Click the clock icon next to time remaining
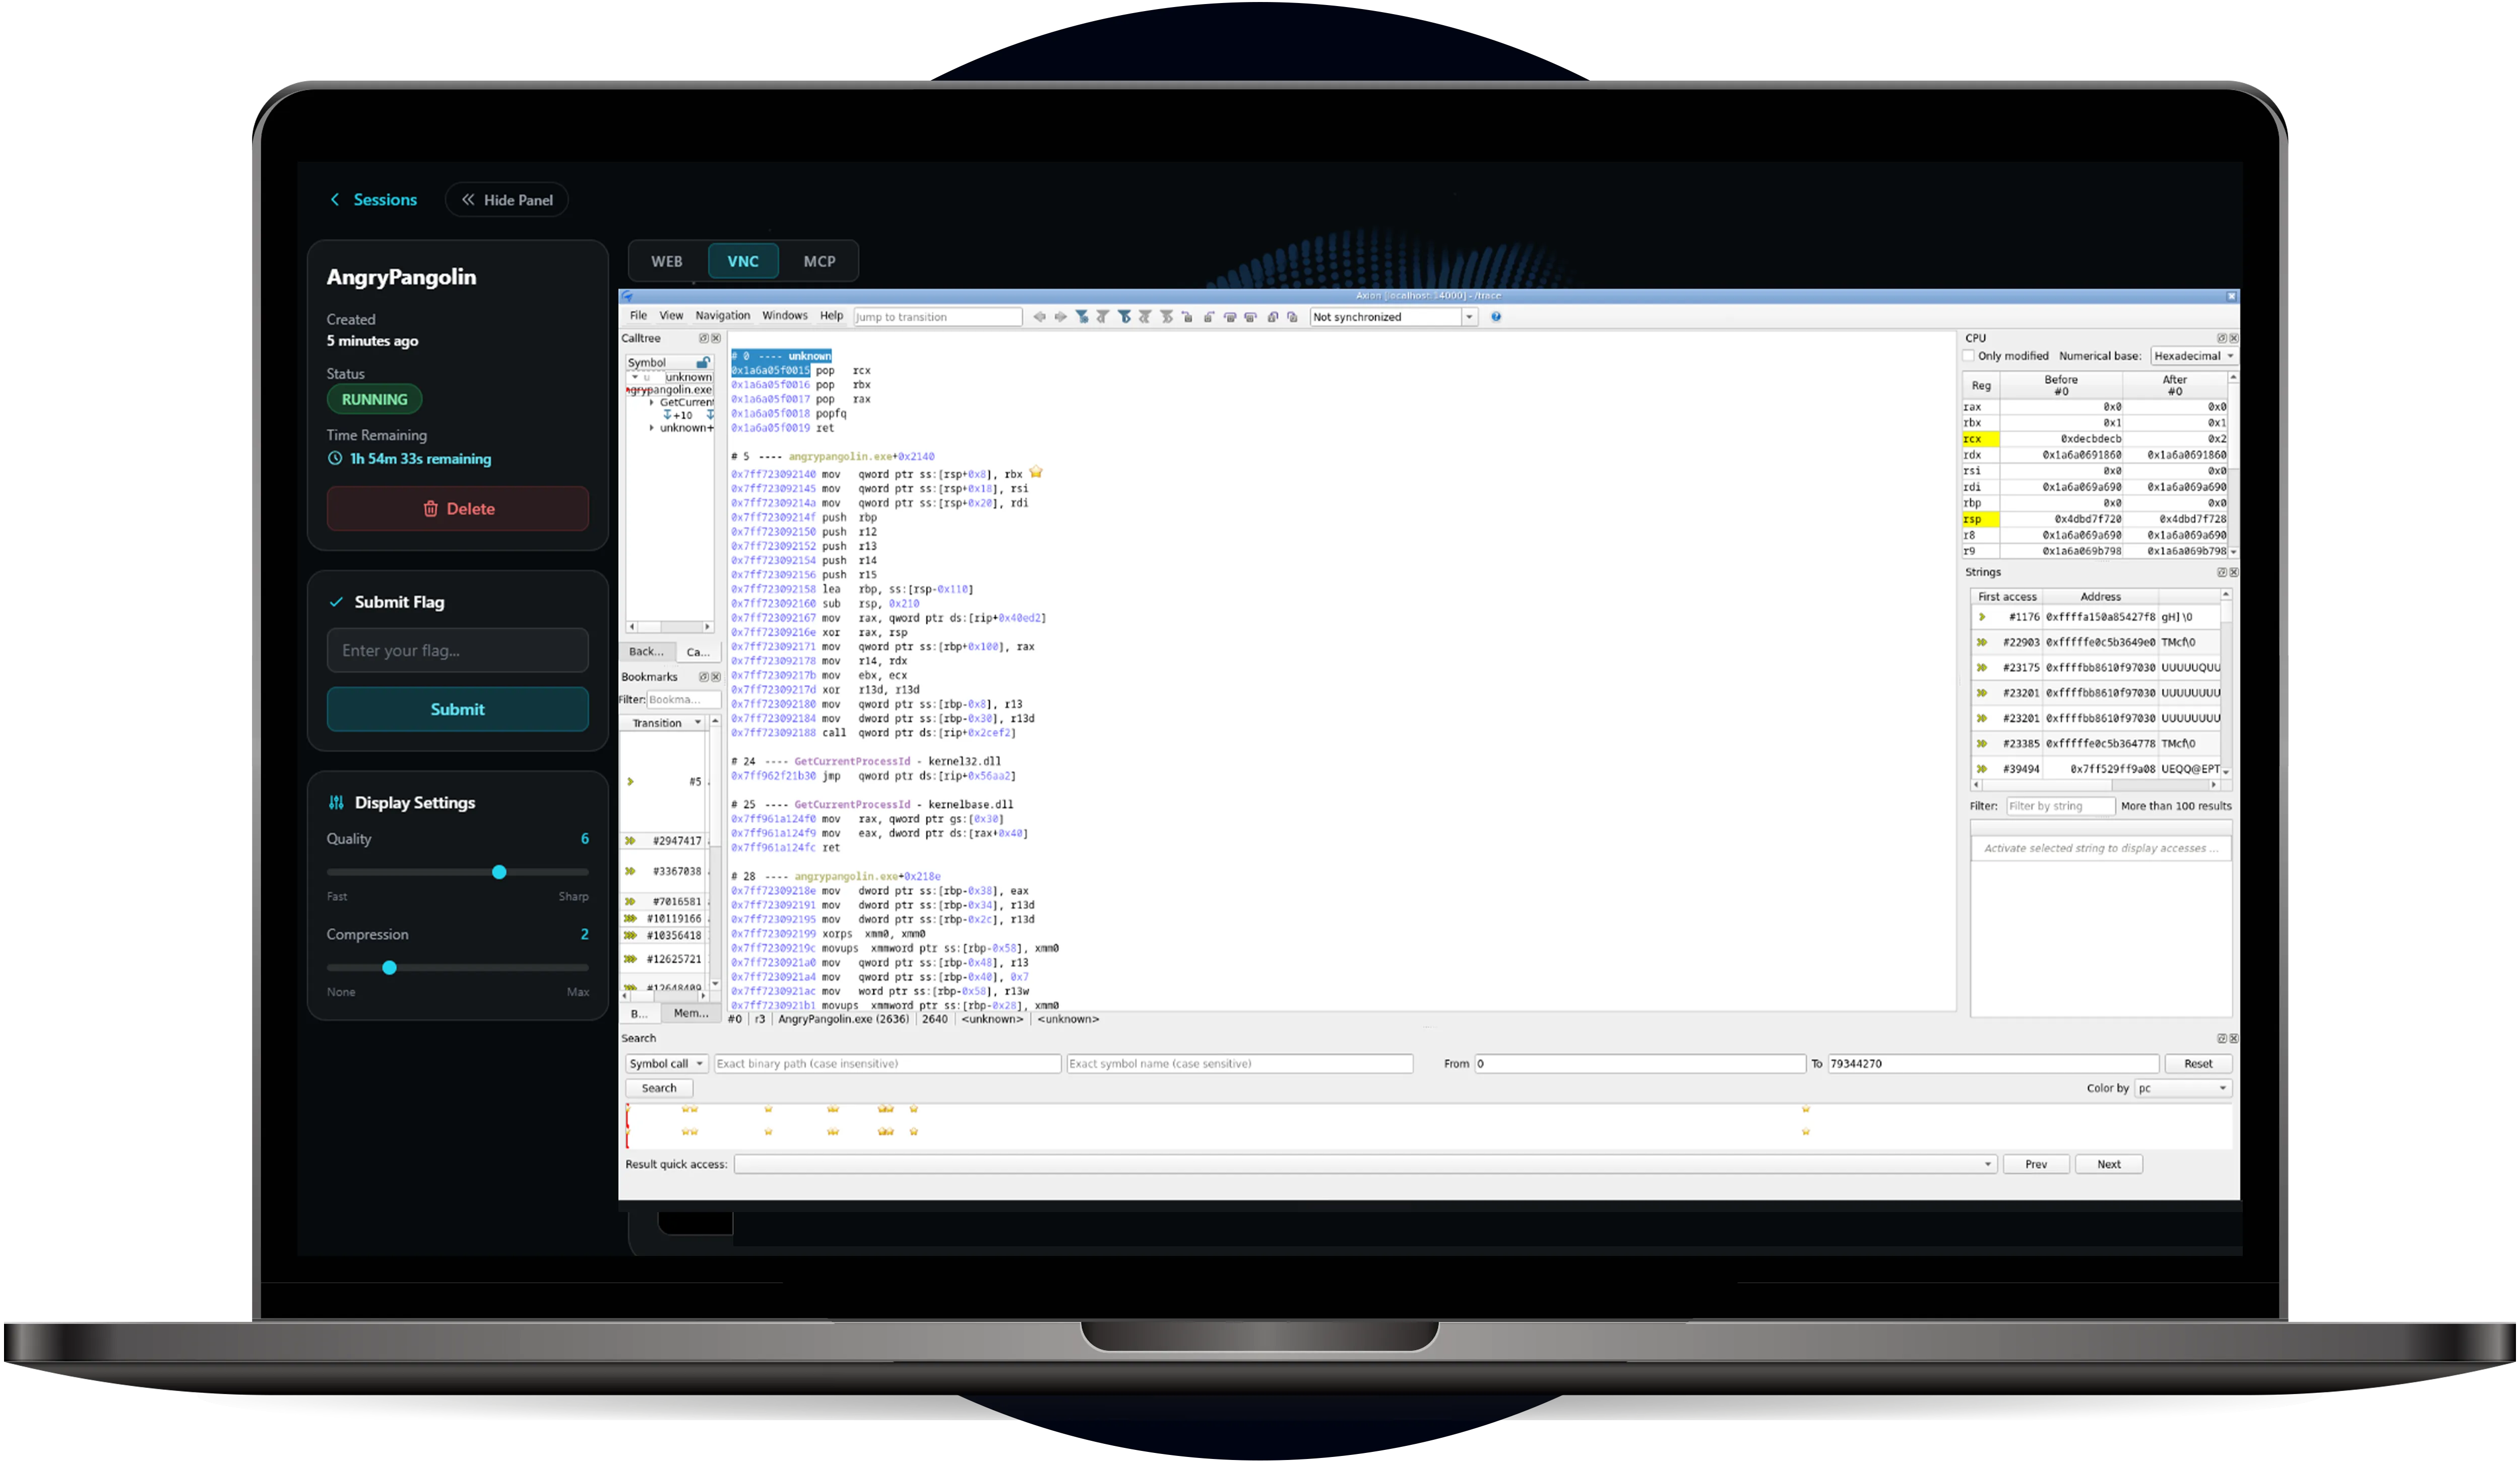Screen dimensions: 2520x1463 [335, 458]
